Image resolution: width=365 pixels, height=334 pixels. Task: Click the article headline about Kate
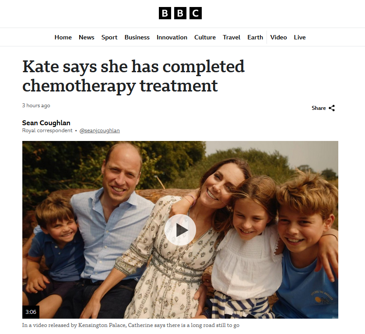coord(133,76)
